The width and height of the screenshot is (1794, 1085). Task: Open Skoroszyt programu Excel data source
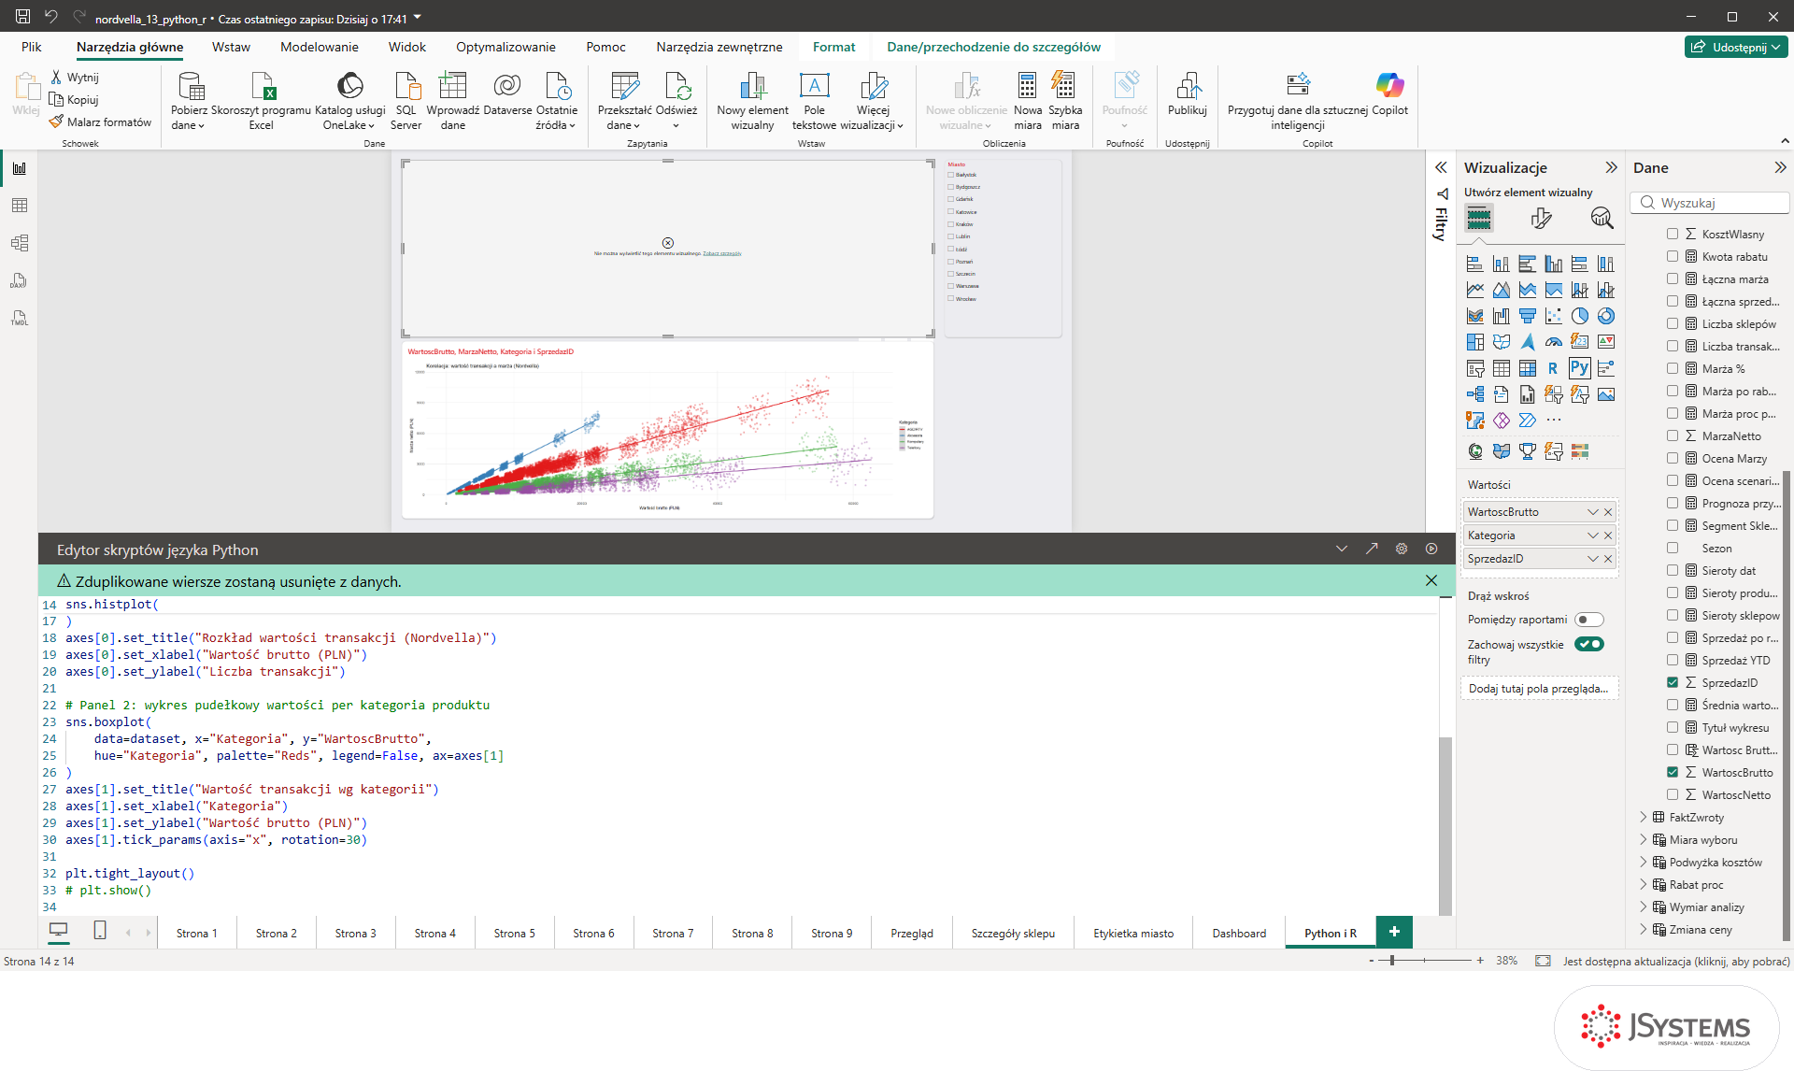pyautogui.click(x=261, y=100)
